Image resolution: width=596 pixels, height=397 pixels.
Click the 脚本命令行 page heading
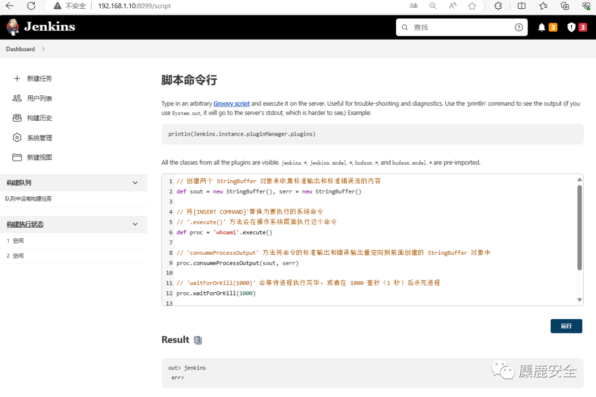point(189,80)
